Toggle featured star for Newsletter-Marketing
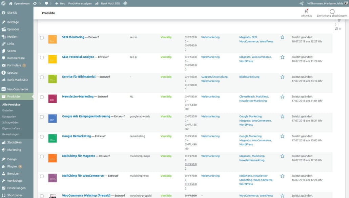This screenshot has height=198, width=349. coord(282,97)
